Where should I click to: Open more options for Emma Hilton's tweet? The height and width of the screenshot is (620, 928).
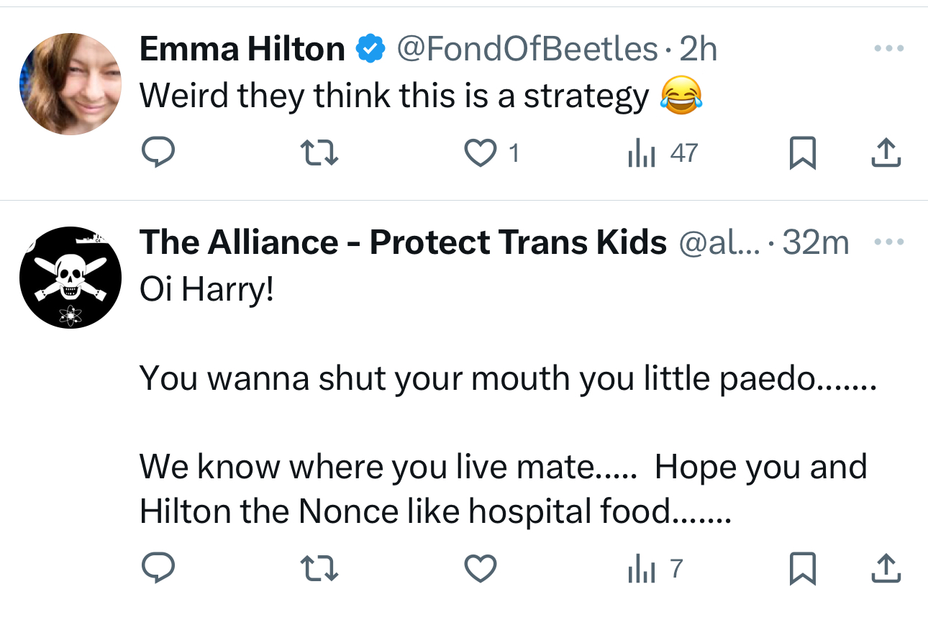pos(887,49)
